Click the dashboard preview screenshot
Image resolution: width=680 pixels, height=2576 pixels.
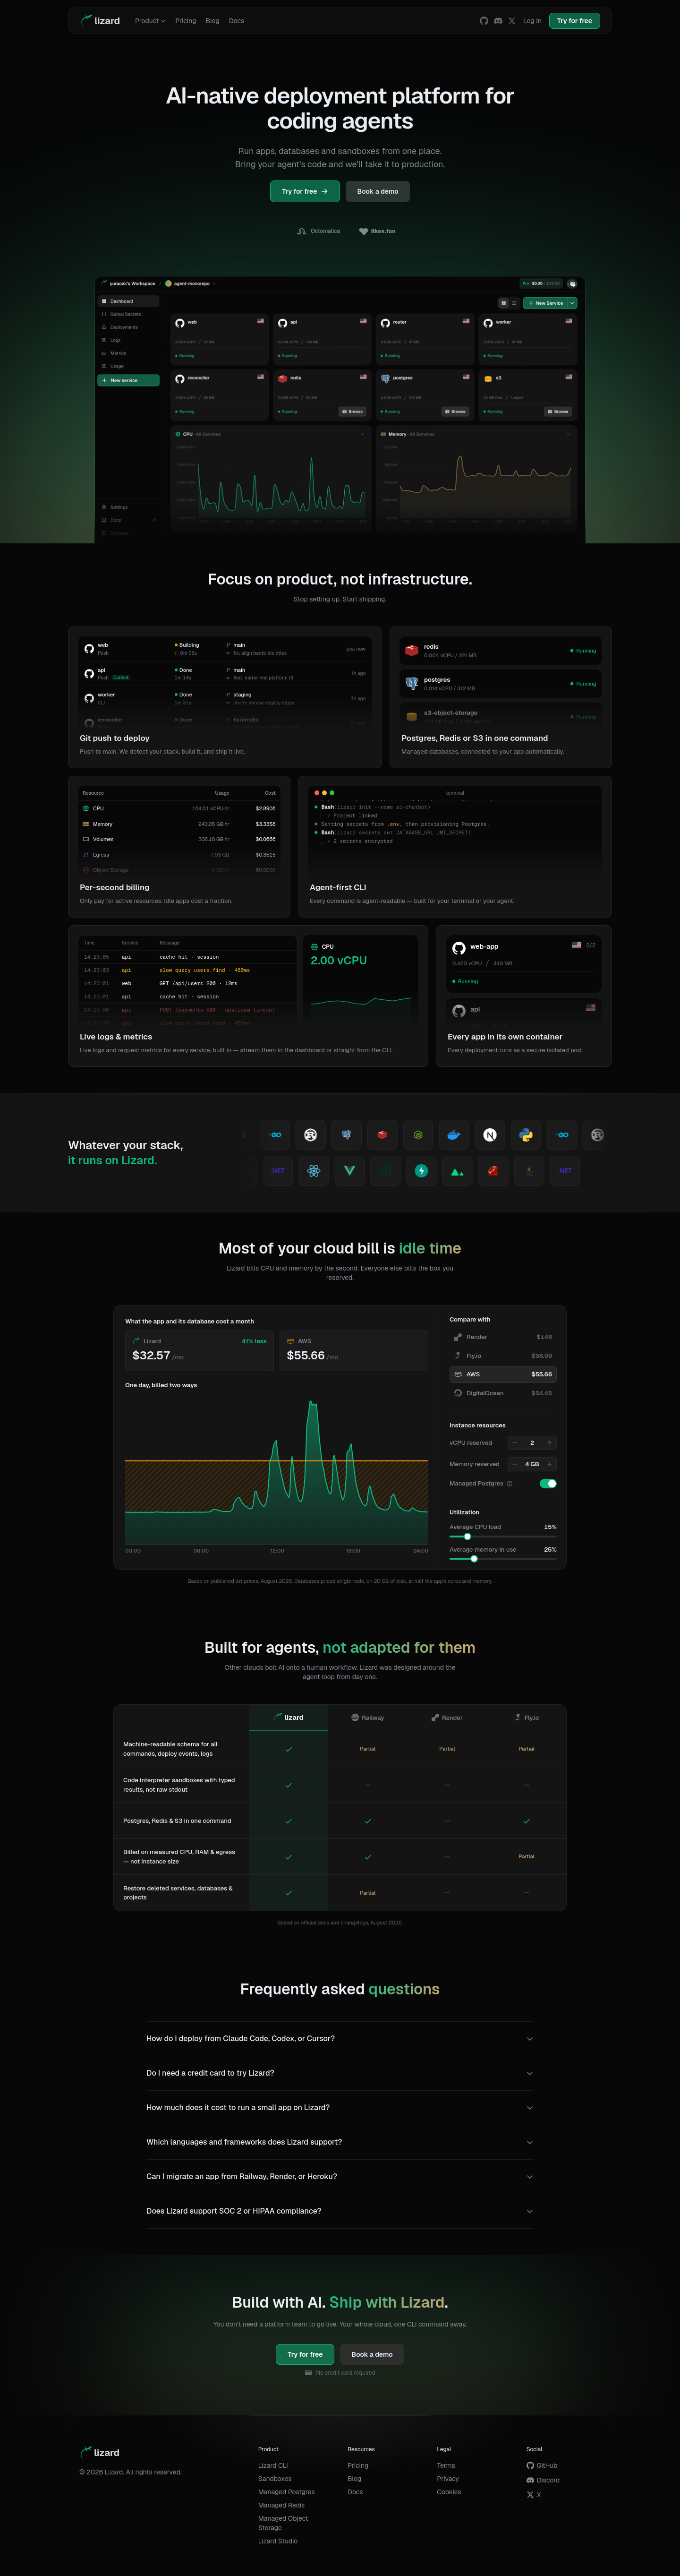[x=340, y=410]
